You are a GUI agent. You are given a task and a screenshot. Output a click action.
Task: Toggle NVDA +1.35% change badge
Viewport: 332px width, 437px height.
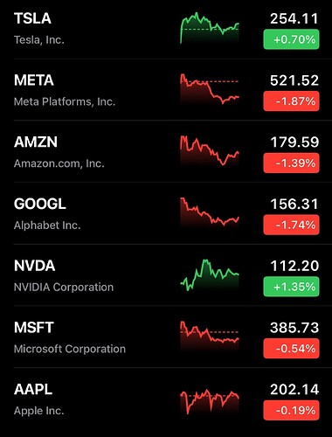click(x=291, y=287)
